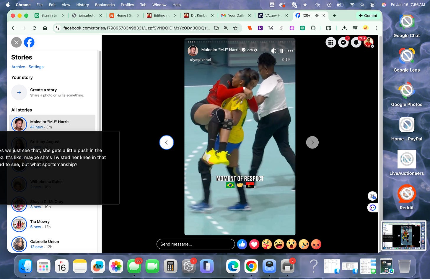Open the Chrome extensions puzzle icon
The width and height of the screenshot is (430, 279).
313,28
